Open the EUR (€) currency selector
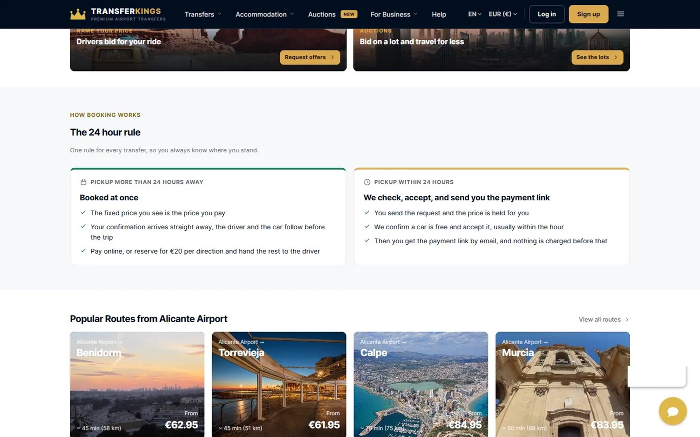The image size is (700, 437). [503, 14]
